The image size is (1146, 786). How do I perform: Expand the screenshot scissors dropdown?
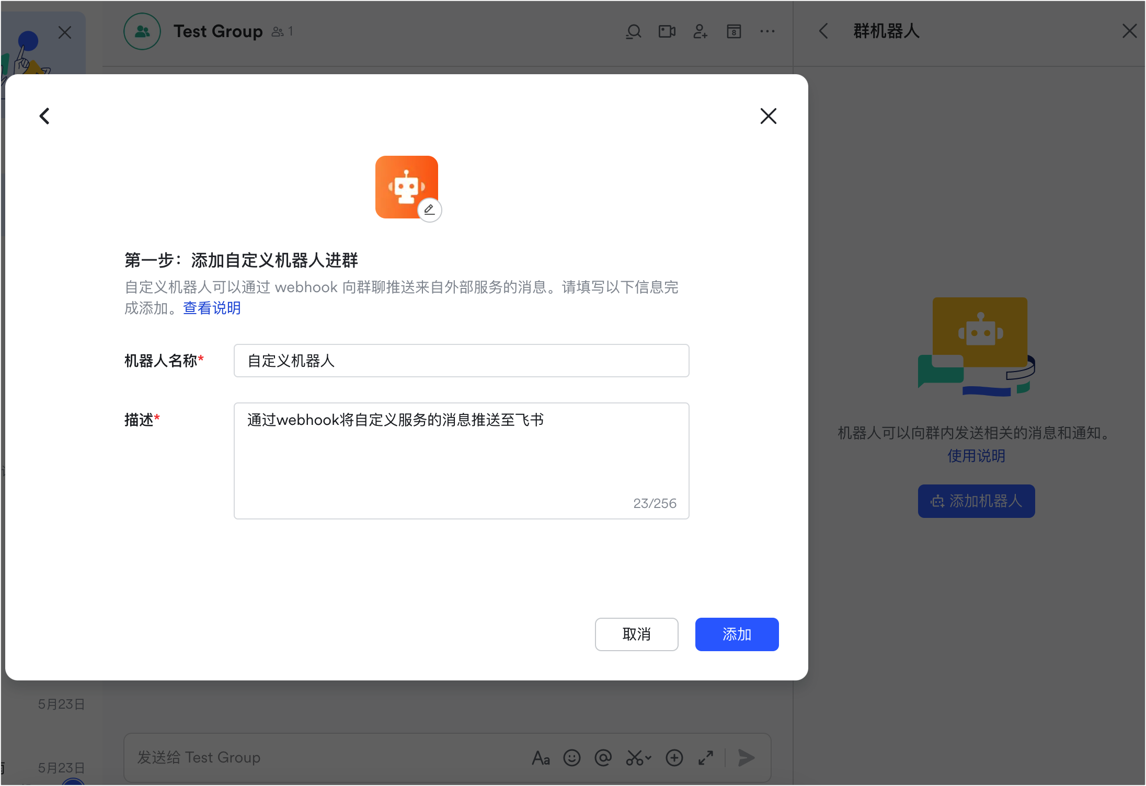[648, 758]
